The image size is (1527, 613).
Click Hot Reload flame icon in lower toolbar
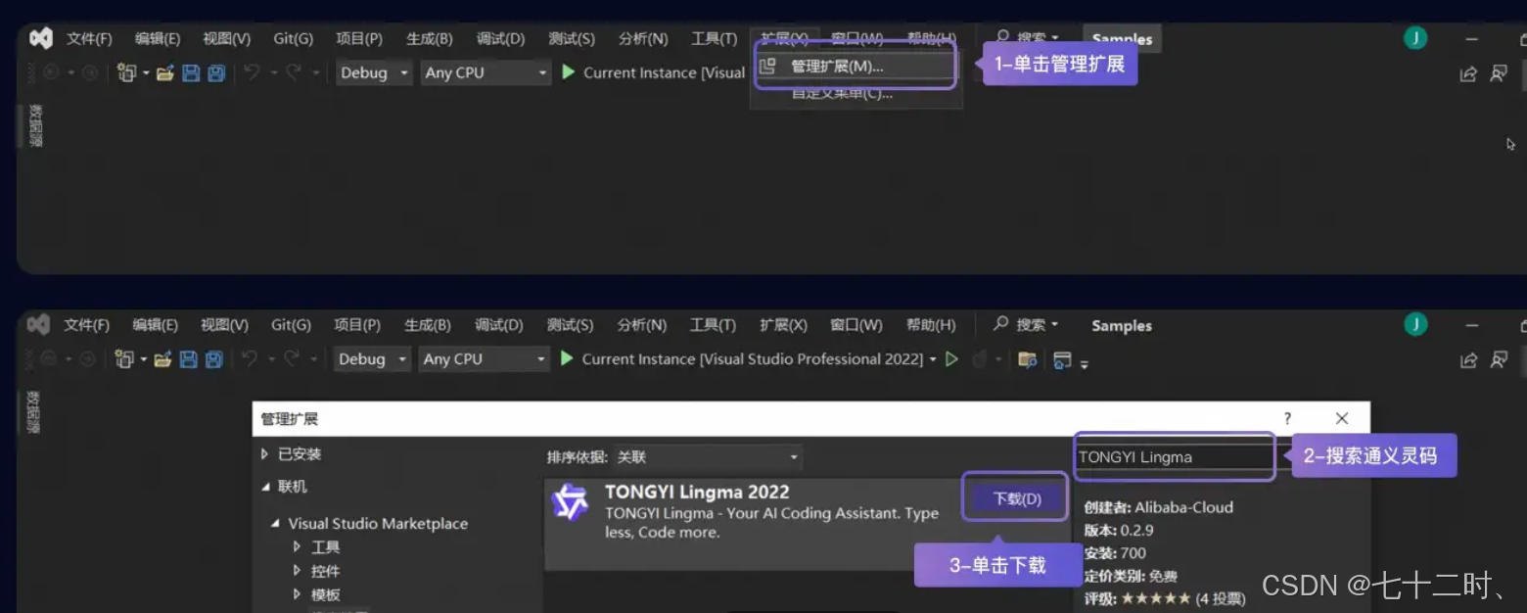(x=979, y=359)
